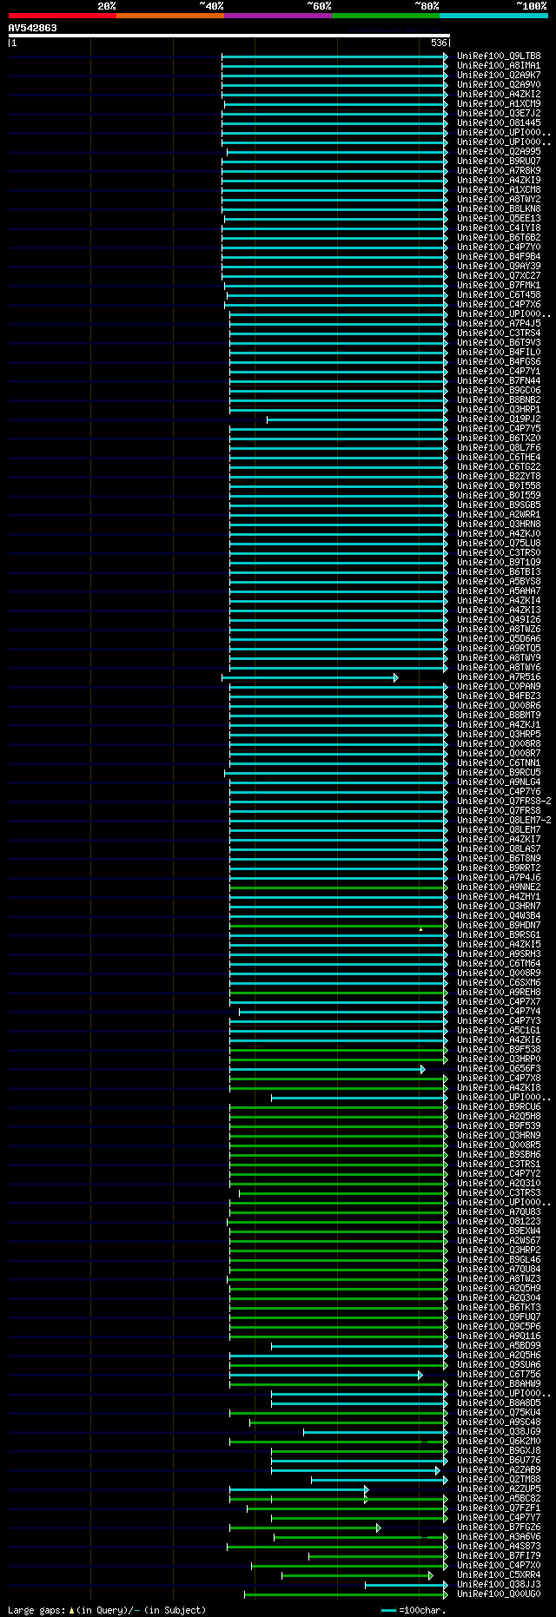
Task: Click the yellow query gap marker on the B9HDN7 row
Action: pos(421,929)
